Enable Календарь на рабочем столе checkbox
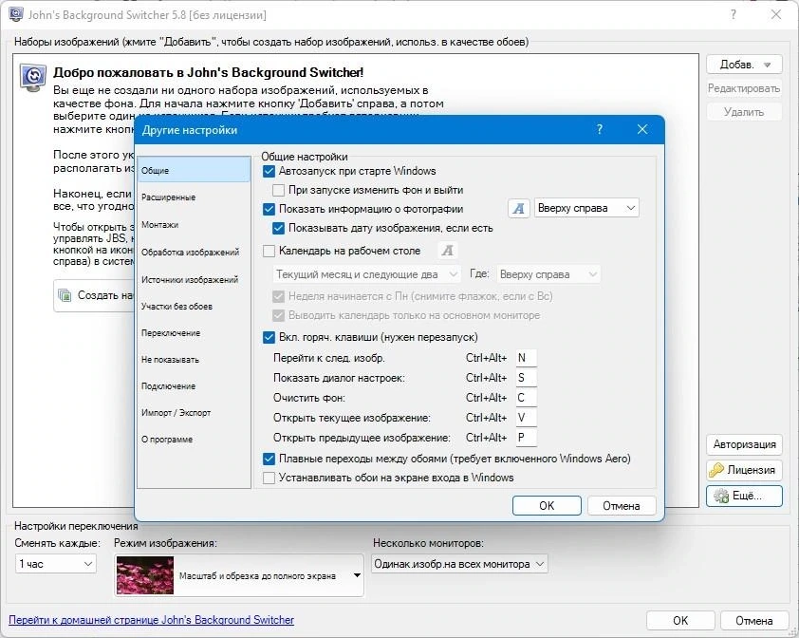 coord(269,251)
